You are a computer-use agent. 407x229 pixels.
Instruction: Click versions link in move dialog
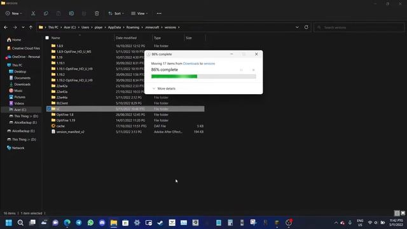click(x=209, y=64)
